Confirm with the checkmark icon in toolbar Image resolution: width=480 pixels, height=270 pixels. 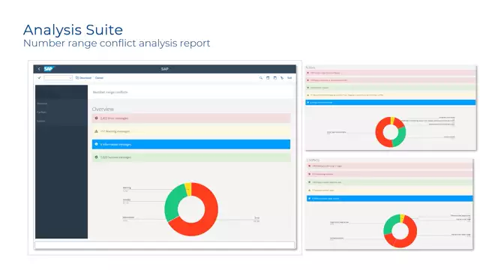(x=39, y=78)
